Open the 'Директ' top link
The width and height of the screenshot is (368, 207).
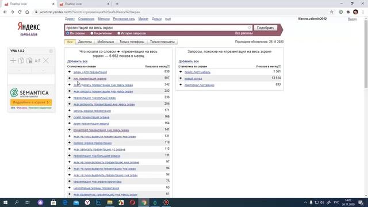click(x=70, y=19)
